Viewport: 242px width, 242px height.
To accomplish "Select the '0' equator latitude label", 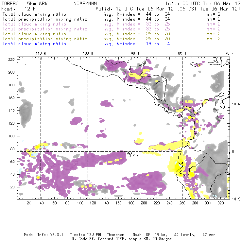I will (x=233, y=151).
